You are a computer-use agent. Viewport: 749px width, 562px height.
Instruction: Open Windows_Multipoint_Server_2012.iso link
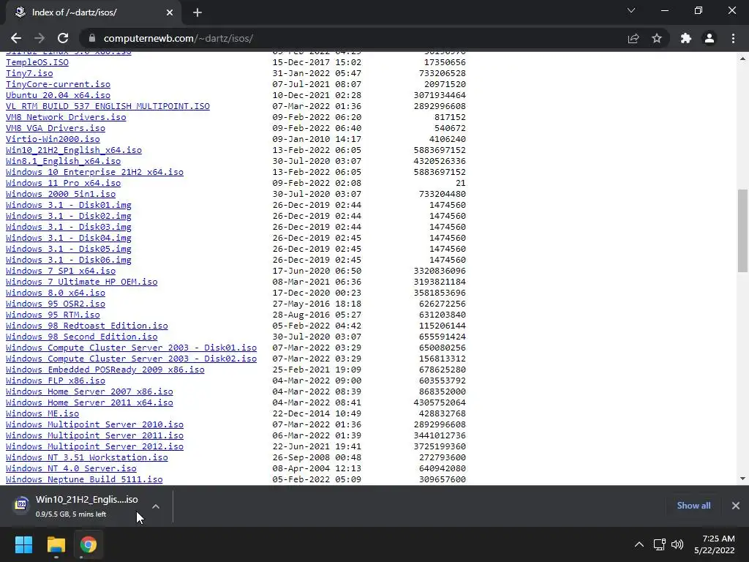(x=94, y=447)
